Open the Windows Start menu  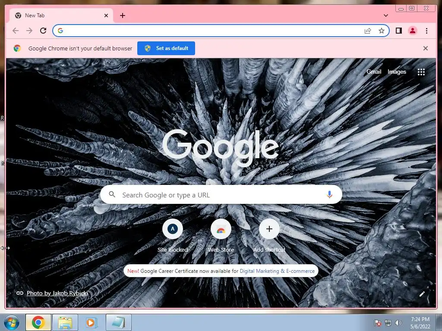click(11, 322)
